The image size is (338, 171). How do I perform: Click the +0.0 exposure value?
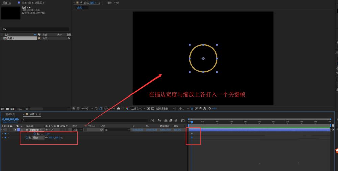(x=214, y=109)
